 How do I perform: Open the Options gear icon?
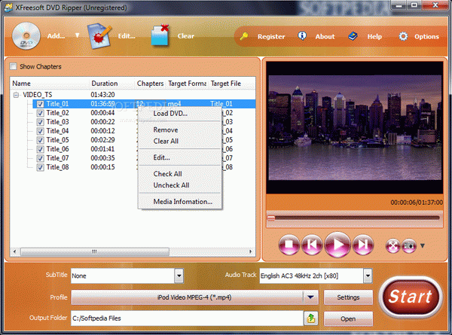(x=403, y=36)
